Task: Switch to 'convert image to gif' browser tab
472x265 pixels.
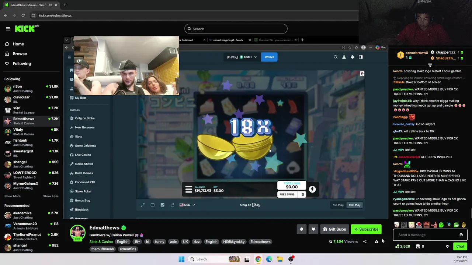Action: click(x=228, y=40)
